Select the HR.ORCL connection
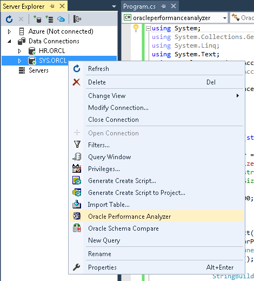The height and width of the screenshot is (281, 254). pyautogui.click(x=52, y=51)
